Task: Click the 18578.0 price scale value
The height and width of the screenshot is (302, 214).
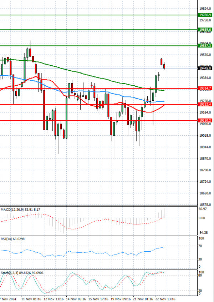Action: (205, 205)
